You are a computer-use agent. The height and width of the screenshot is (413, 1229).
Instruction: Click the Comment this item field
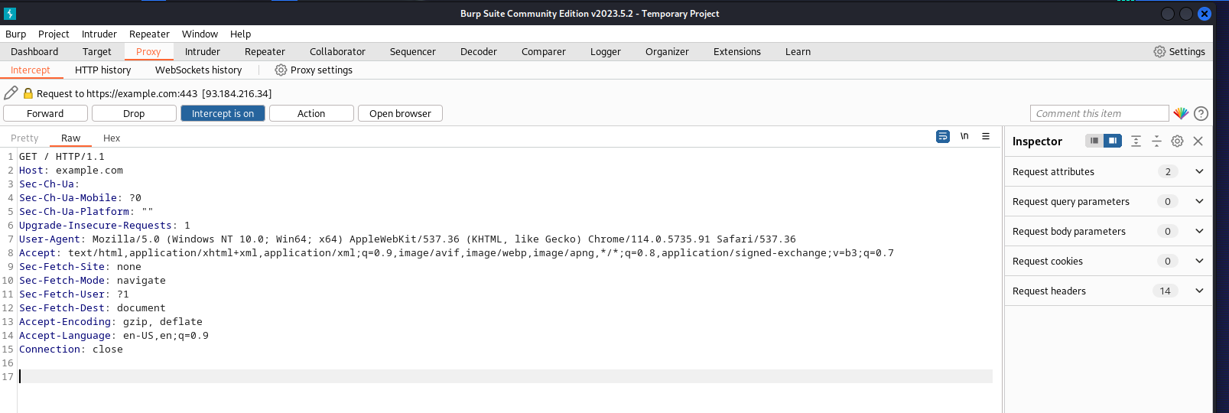(1099, 113)
